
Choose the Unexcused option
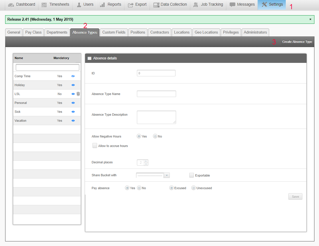click(194, 188)
